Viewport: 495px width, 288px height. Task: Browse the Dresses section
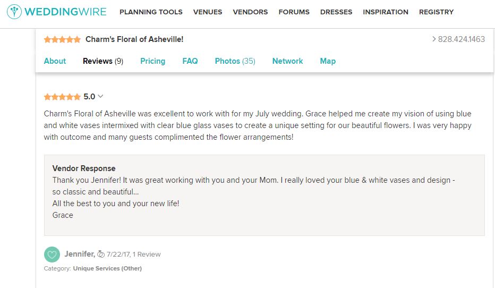point(336,12)
